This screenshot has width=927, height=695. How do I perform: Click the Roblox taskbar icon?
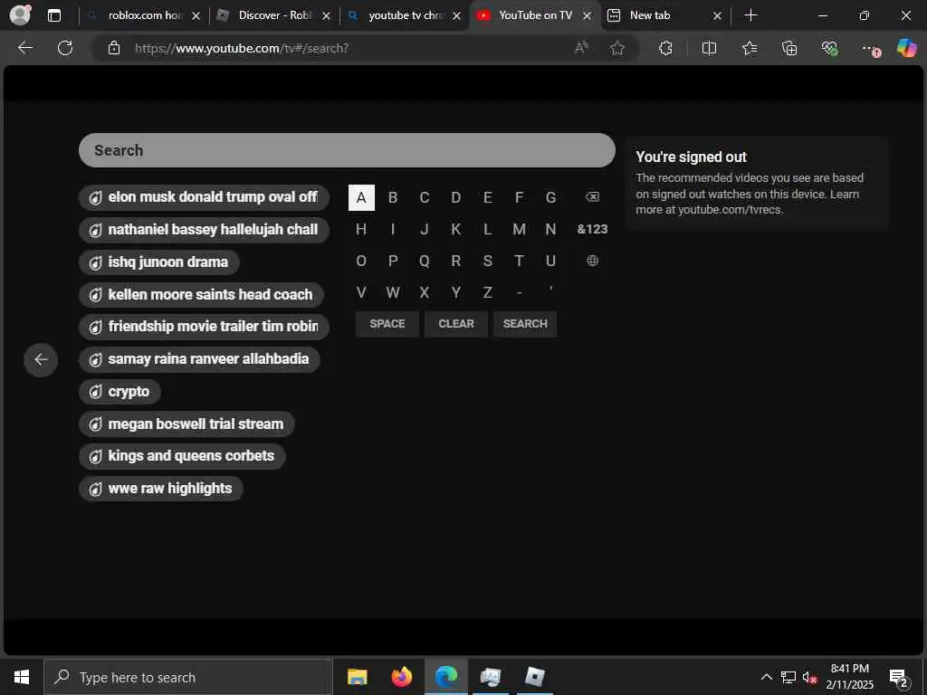pos(534,677)
